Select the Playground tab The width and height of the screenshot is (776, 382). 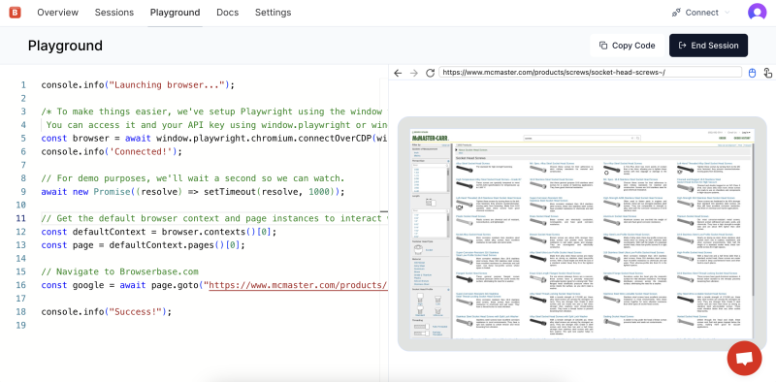176,13
